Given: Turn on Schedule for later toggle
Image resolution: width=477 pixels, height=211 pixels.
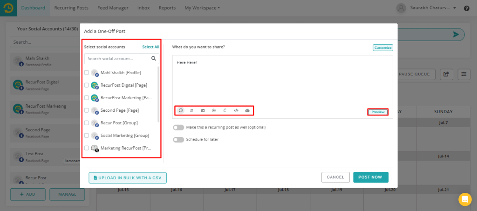Looking at the screenshot, I should click(x=178, y=140).
